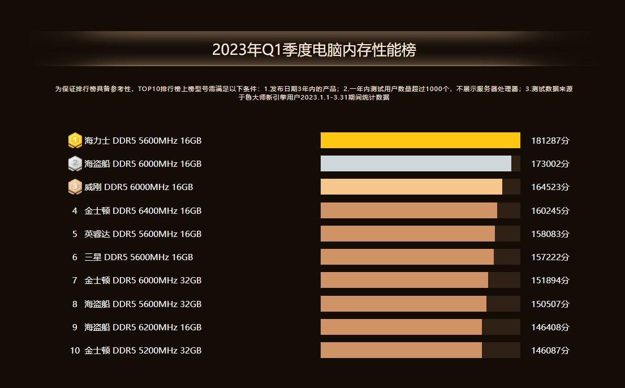Select 三星 DDR5 5600MHz 16GB entry
Image resolution: width=625 pixels, height=388 pixels.
(139, 257)
